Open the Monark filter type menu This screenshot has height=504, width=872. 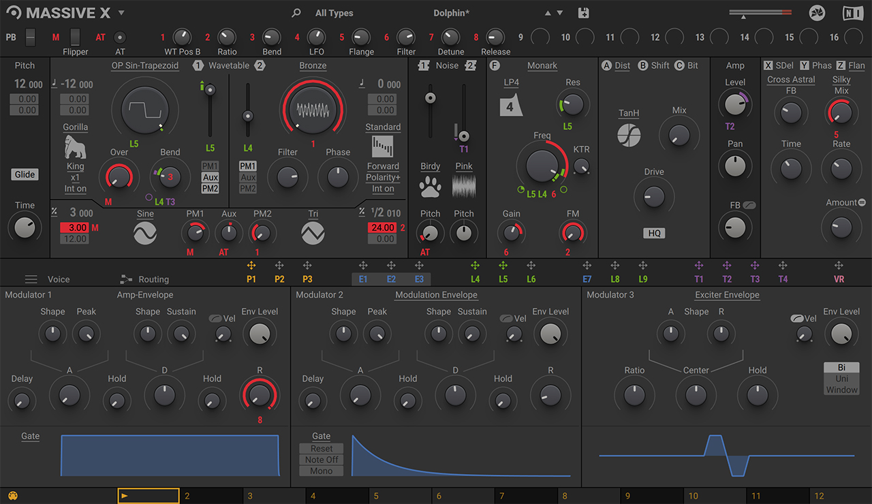coord(542,65)
